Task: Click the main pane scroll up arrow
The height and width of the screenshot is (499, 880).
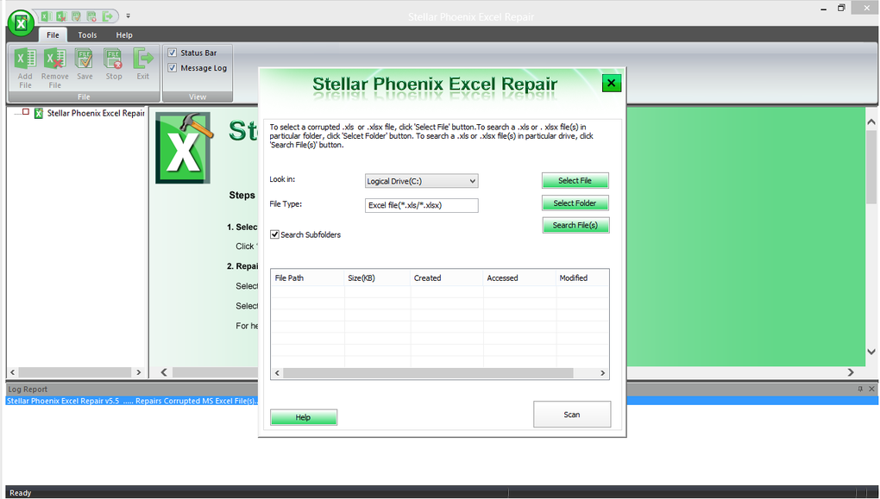Action: tap(871, 122)
